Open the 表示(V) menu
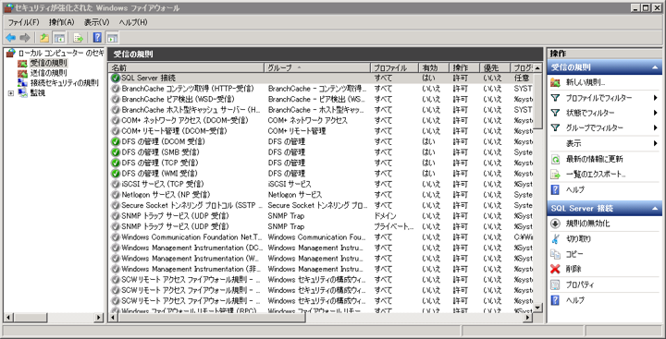The width and height of the screenshot is (666, 339). pyautogui.click(x=96, y=22)
